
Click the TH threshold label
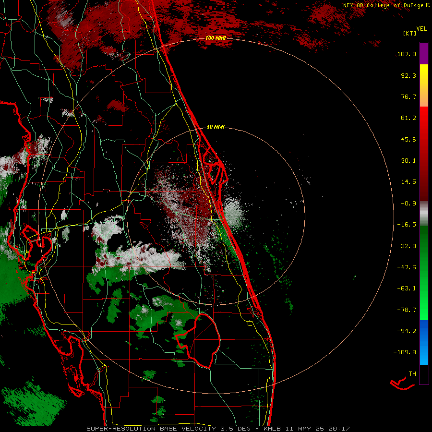[x=412, y=374]
